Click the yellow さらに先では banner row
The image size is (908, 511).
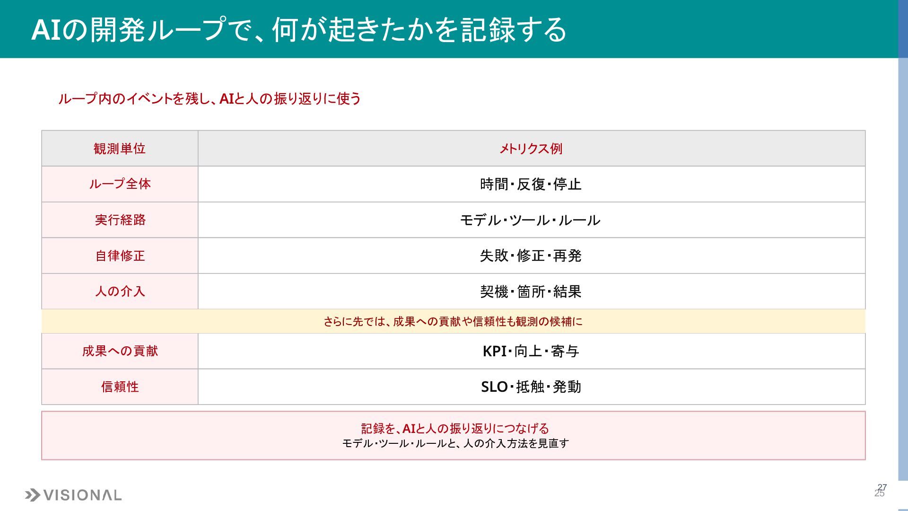click(x=454, y=321)
